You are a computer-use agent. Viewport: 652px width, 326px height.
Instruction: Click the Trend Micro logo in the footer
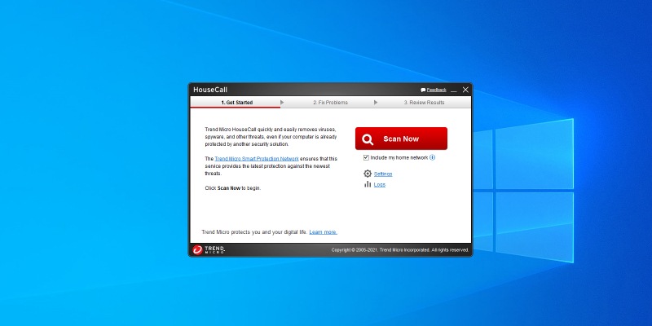209,249
